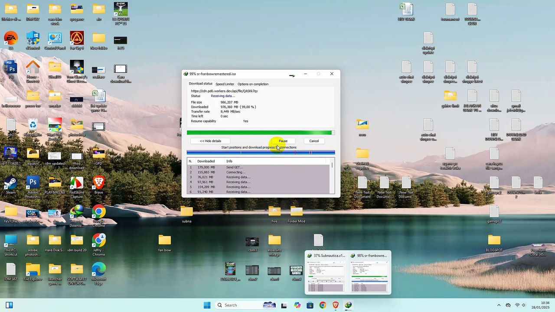This screenshot has width=555, height=312.
Task: Switch to Download status tab
Action: [x=201, y=84]
